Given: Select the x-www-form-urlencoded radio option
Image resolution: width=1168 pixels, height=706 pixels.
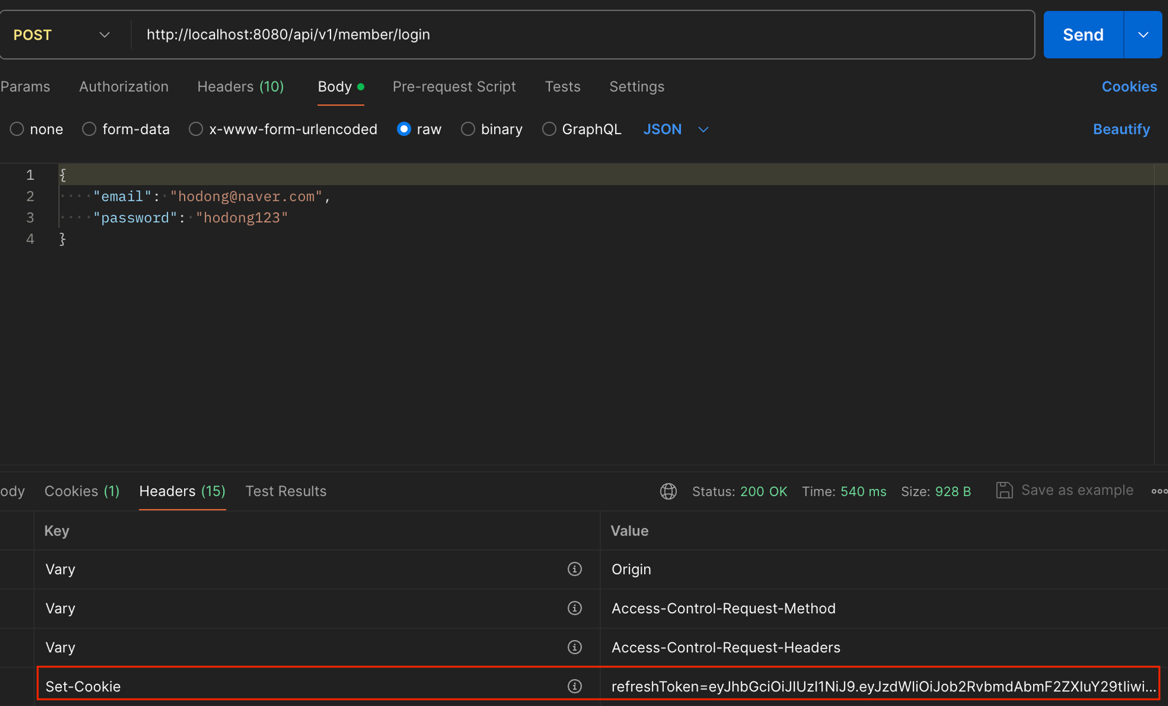Looking at the screenshot, I should tap(196, 129).
